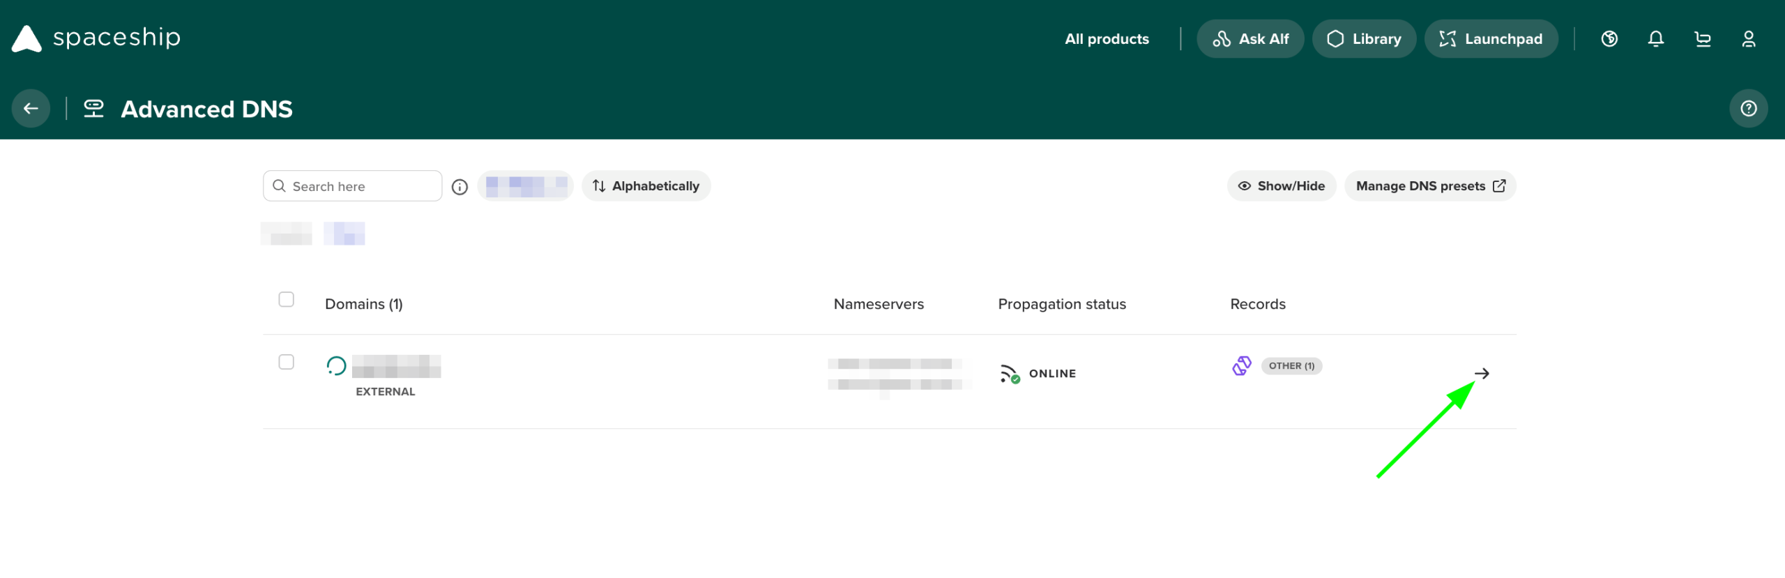Select all domains checkbox
The width and height of the screenshot is (1785, 578).
[287, 300]
